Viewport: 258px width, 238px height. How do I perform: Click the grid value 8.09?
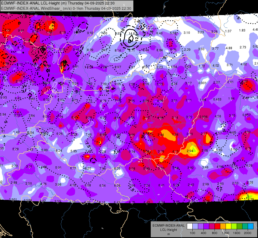90,50
